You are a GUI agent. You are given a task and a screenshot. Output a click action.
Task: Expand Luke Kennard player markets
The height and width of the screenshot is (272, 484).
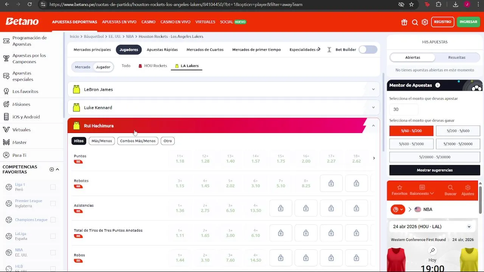[x=223, y=108]
